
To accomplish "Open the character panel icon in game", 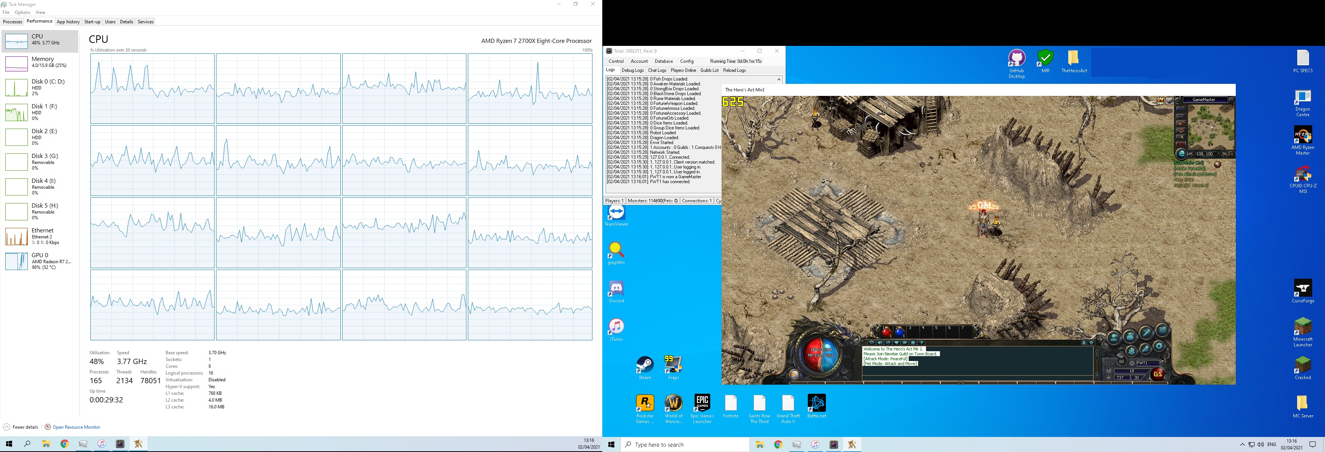I will point(1114,337).
